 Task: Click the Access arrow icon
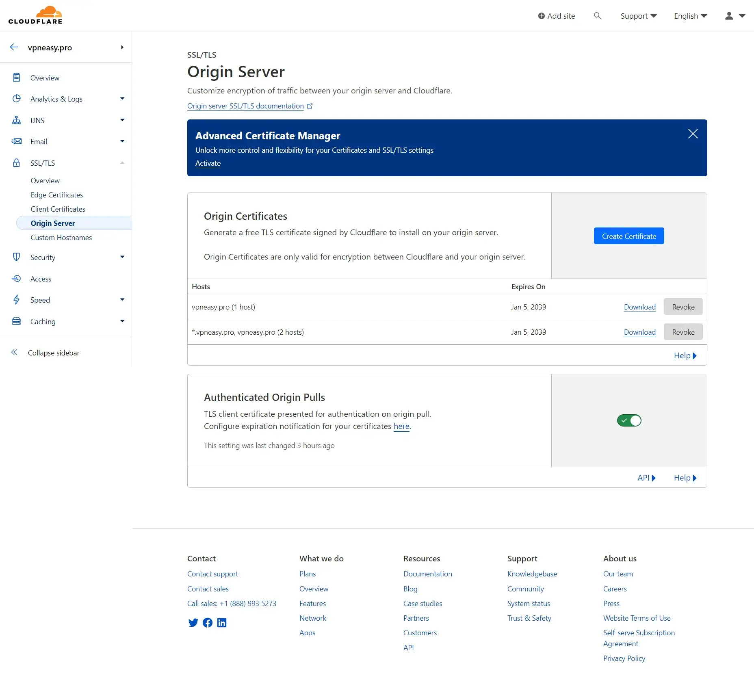(16, 279)
